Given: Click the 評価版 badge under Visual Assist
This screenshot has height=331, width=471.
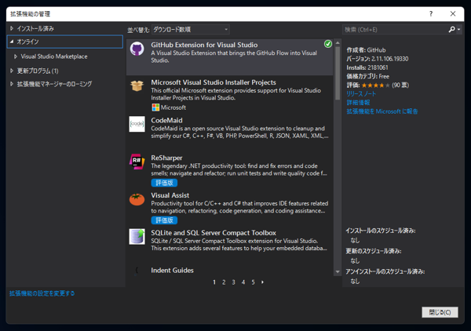Looking at the screenshot, I should click(164, 220).
